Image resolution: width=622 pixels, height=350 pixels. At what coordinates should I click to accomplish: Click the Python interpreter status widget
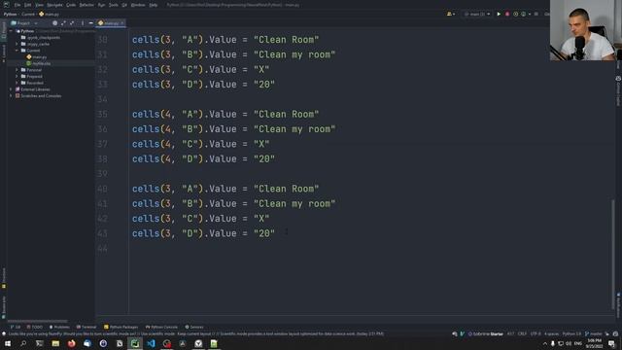pos(571,333)
